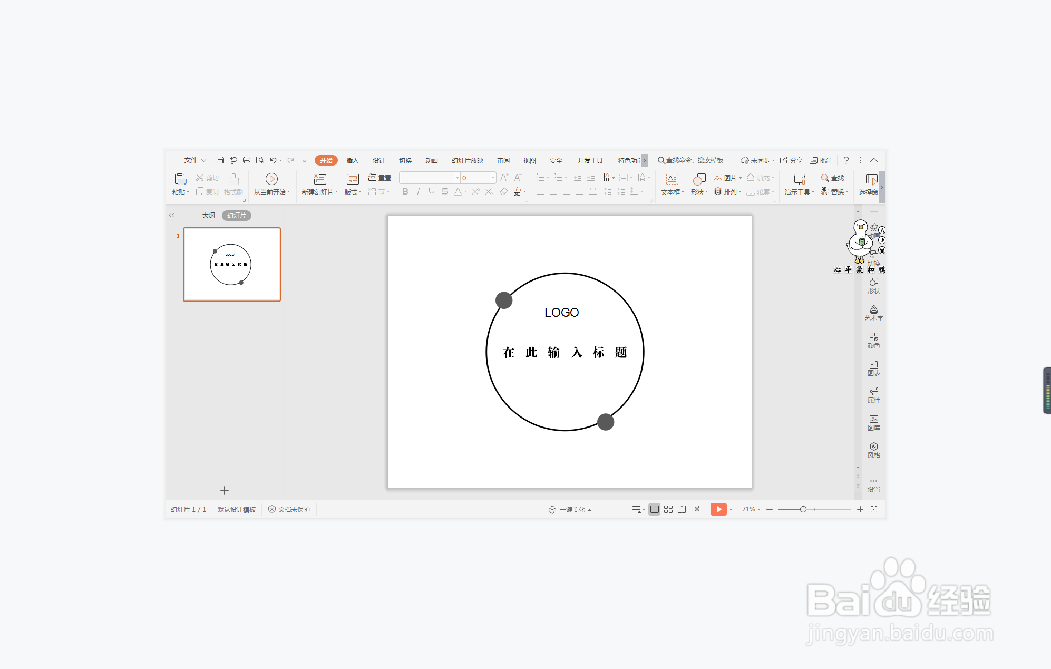The height and width of the screenshot is (669, 1051).
Task: Select slide 1 thumbnail in panel
Action: pos(231,265)
